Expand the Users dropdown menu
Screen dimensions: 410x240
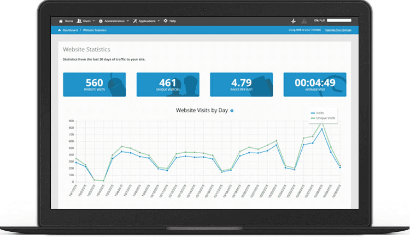click(88, 21)
